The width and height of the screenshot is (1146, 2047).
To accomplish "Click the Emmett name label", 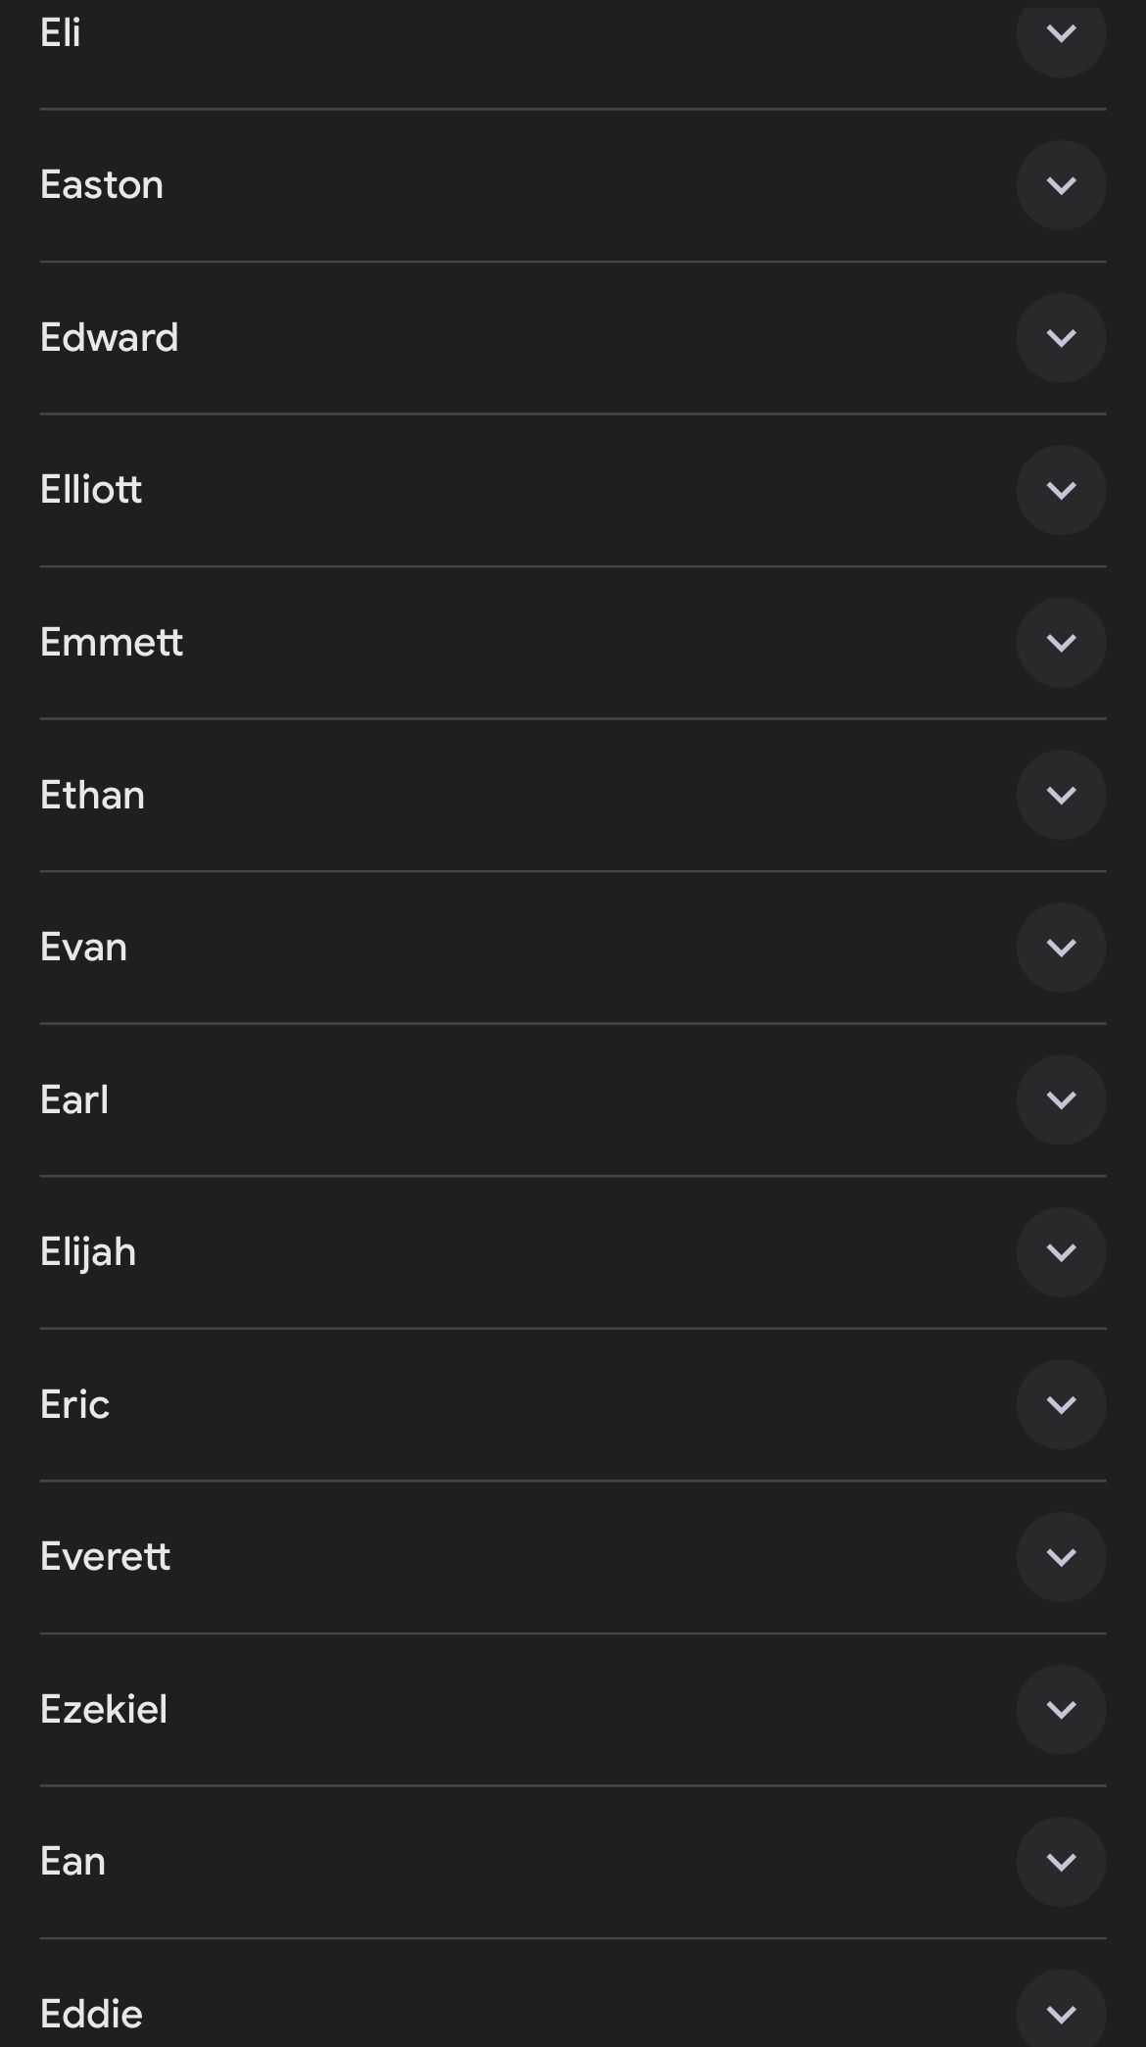I will tap(112, 643).
